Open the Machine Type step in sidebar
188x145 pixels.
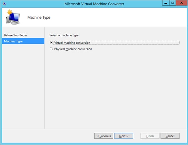[x=23, y=41]
